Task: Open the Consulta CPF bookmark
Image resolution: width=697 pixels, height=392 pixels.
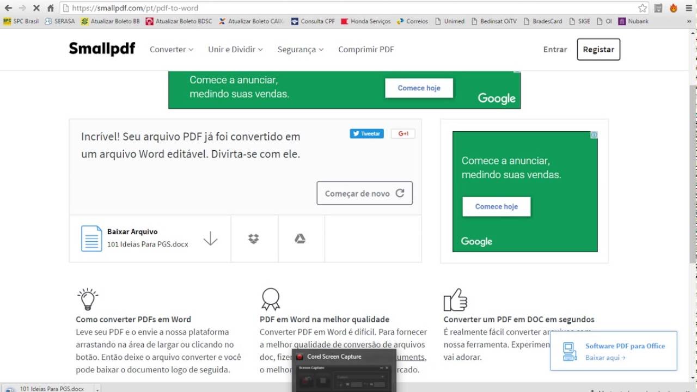Action: click(313, 21)
